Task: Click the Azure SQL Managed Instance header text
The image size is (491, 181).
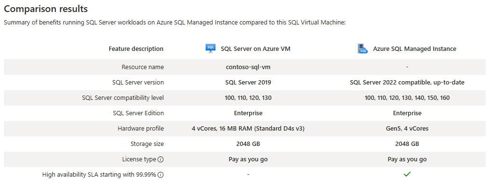Action: (x=414, y=48)
